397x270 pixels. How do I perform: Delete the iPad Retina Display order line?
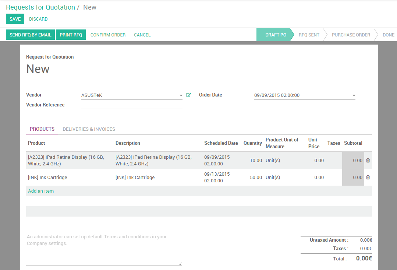pyautogui.click(x=368, y=160)
